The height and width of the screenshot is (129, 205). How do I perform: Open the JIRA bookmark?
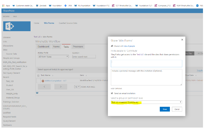click(x=68, y=6)
